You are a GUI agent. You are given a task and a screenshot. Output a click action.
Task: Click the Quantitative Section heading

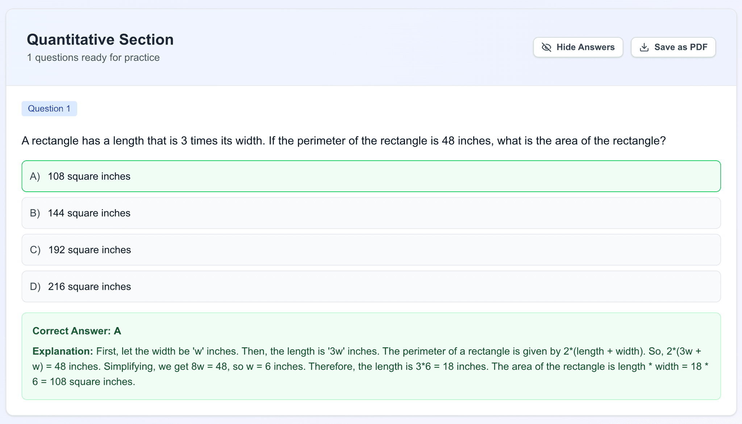click(x=100, y=39)
